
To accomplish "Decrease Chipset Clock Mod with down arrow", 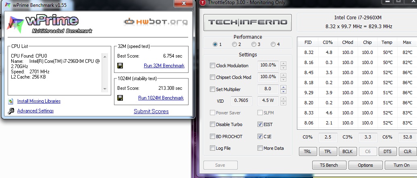I will (283, 79).
